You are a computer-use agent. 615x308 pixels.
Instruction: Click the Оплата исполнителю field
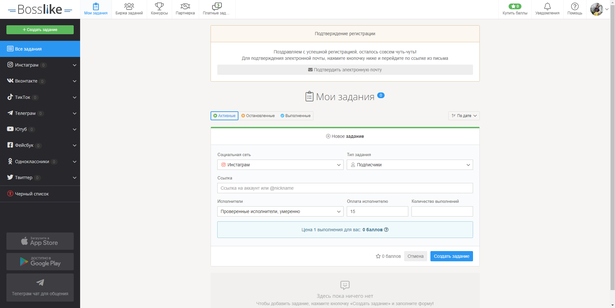click(x=377, y=211)
